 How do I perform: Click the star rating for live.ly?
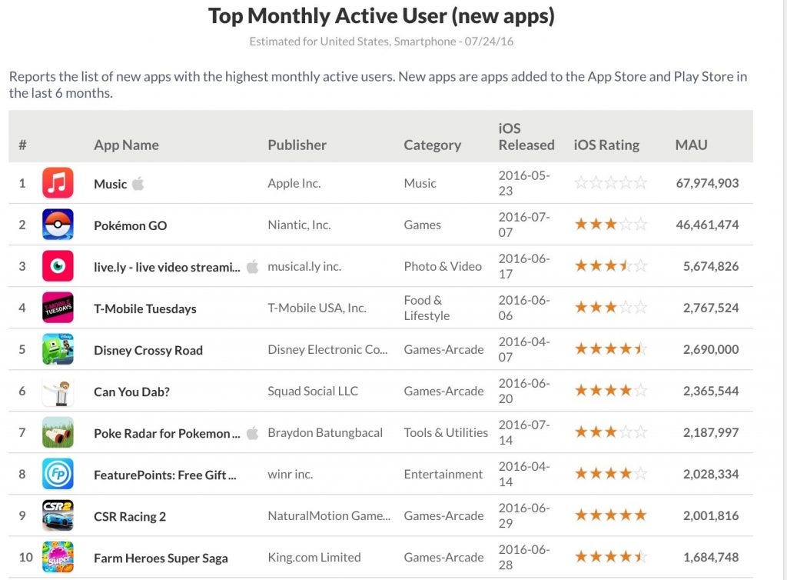click(610, 265)
